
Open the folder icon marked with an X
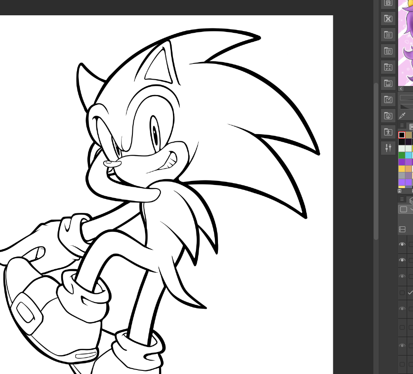388,19
